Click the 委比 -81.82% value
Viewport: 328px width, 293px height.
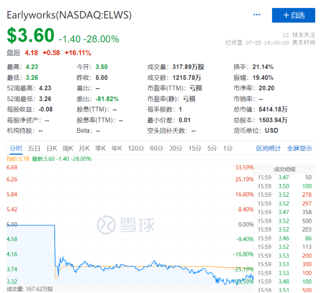[107, 99]
